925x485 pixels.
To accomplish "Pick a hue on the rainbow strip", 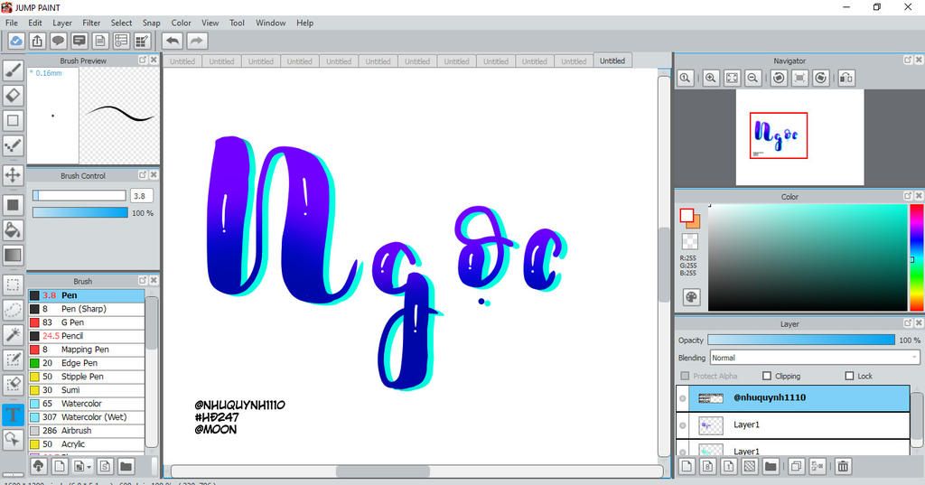I will (917, 257).
